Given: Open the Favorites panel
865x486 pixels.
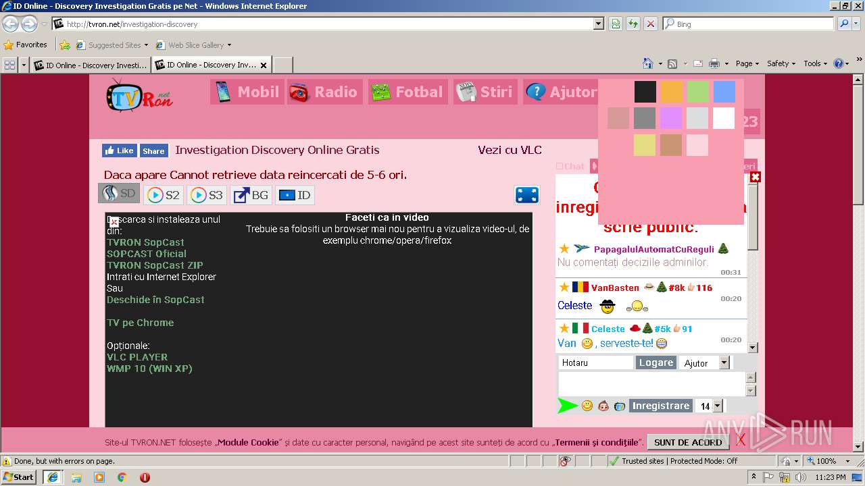Looking at the screenshot, I should [25, 45].
